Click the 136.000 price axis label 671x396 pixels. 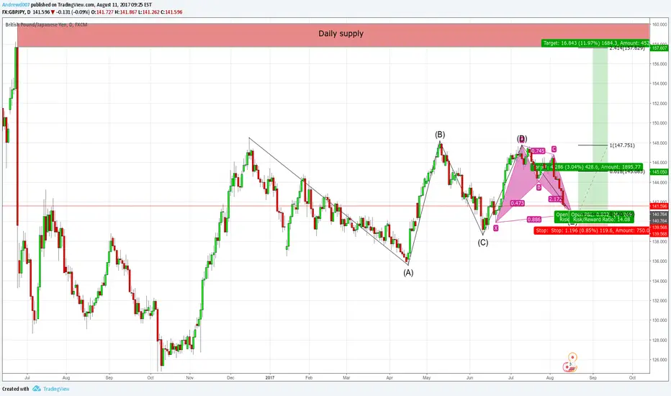pyautogui.click(x=659, y=261)
